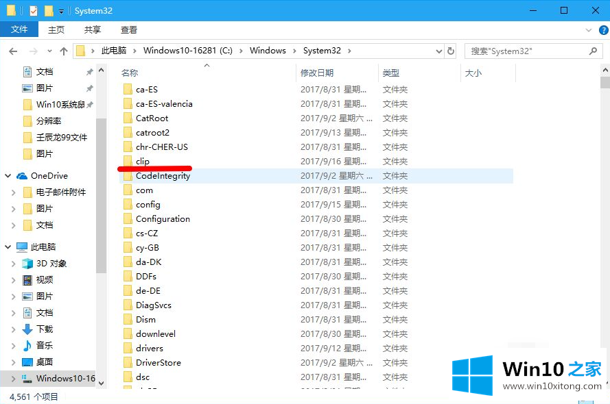Sort by 大小 column header
The width and height of the screenshot is (610, 404).
[x=473, y=73]
